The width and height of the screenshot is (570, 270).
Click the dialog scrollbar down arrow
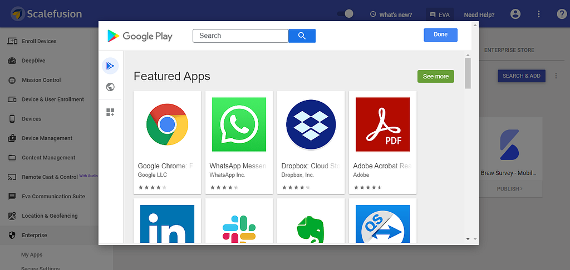tap(468, 239)
